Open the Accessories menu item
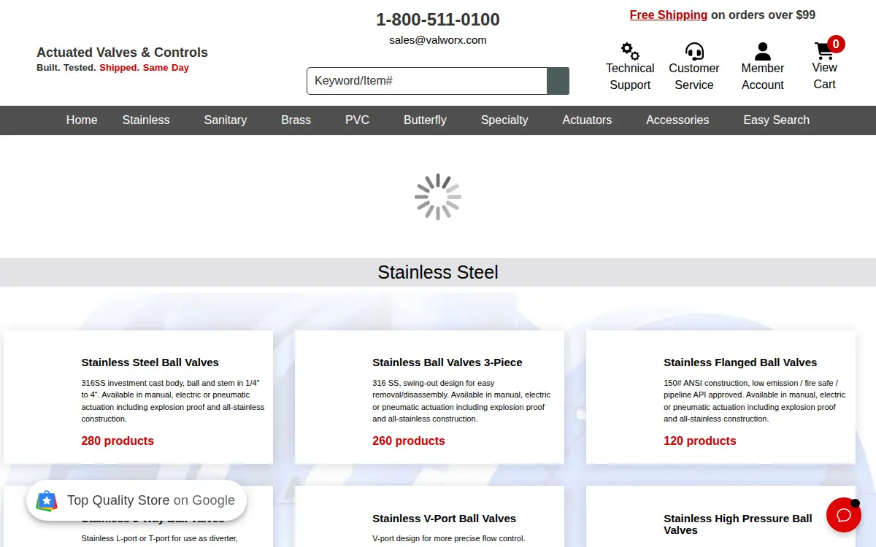This screenshot has height=547, width=876. click(677, 120)
